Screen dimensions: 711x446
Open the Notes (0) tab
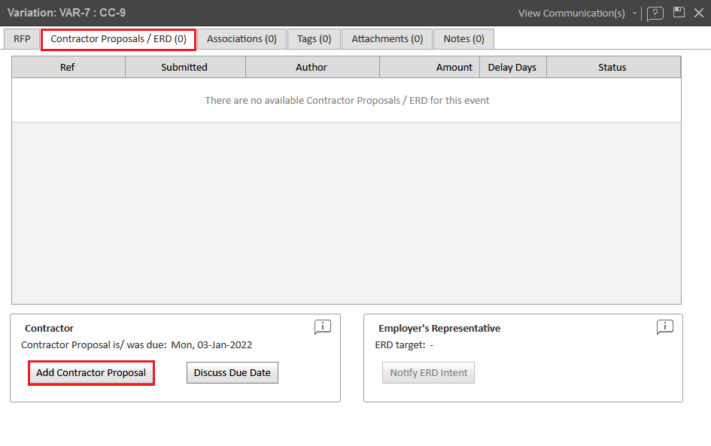pyautogui.click(x=463, y=39)
